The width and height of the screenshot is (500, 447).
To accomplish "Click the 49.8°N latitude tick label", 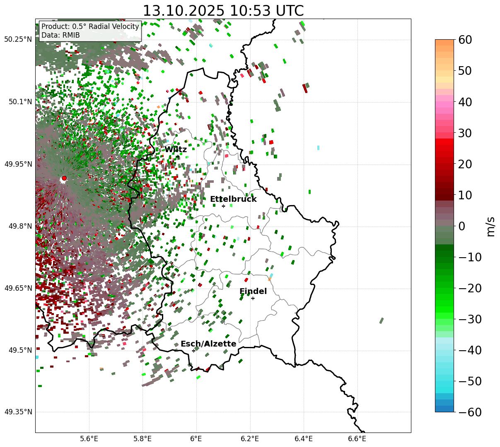I will tap(20, 226).
